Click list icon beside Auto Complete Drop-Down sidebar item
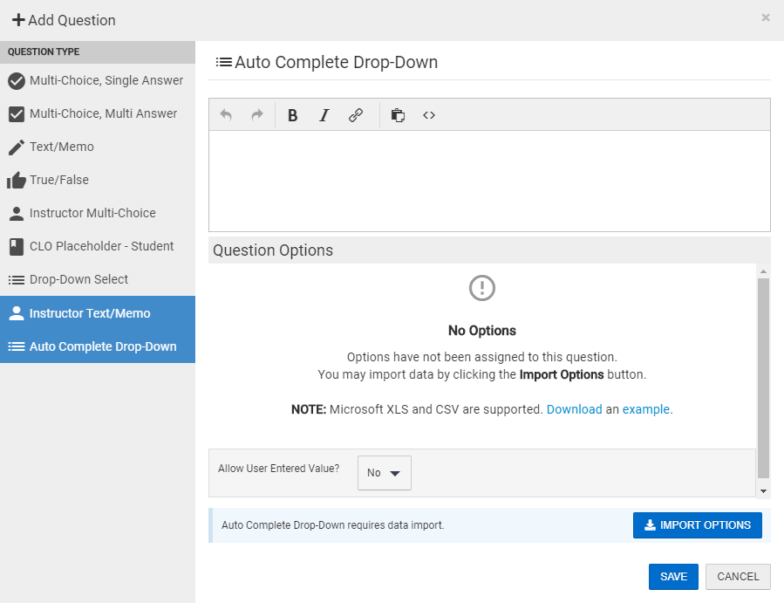This screenshot has height=603, width=784. coord(17,346)
